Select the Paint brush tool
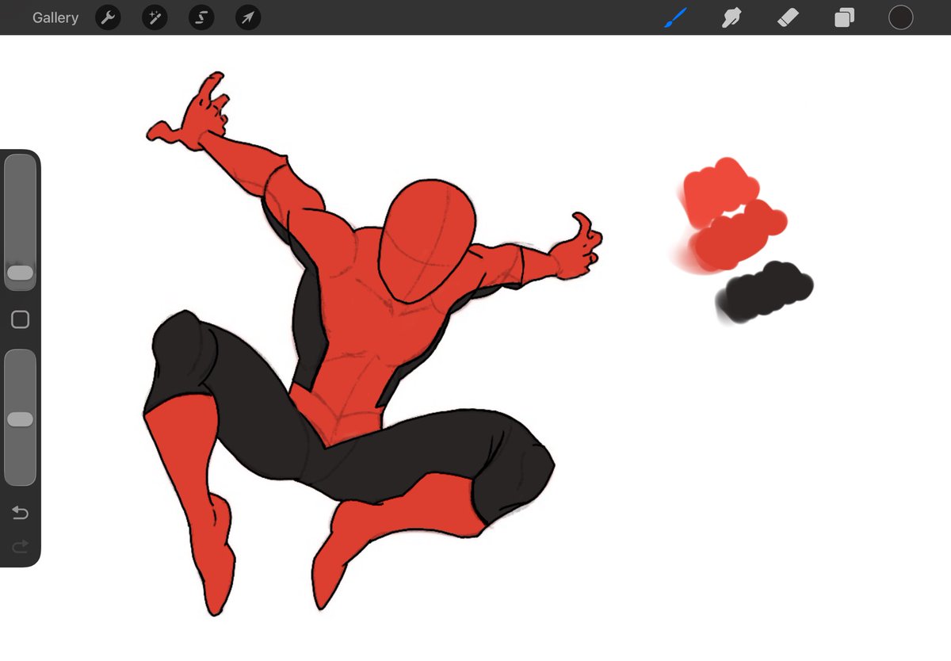 click(676, 17)
